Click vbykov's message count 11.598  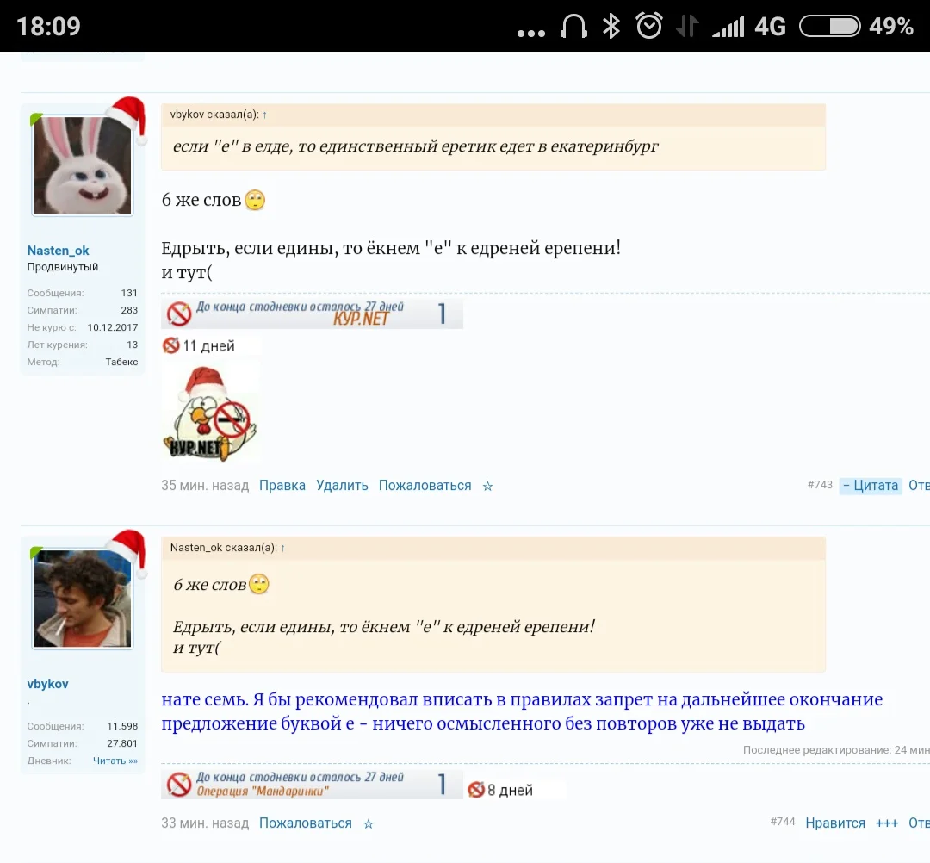click(122, 726)
